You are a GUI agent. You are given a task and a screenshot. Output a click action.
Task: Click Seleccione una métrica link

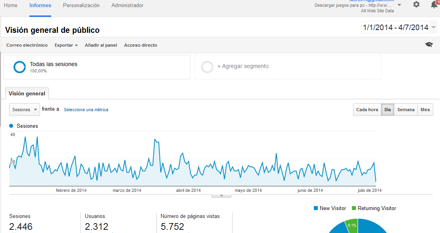86,110
